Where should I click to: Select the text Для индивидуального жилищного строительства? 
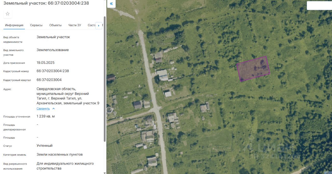click(x=65, y=166)
